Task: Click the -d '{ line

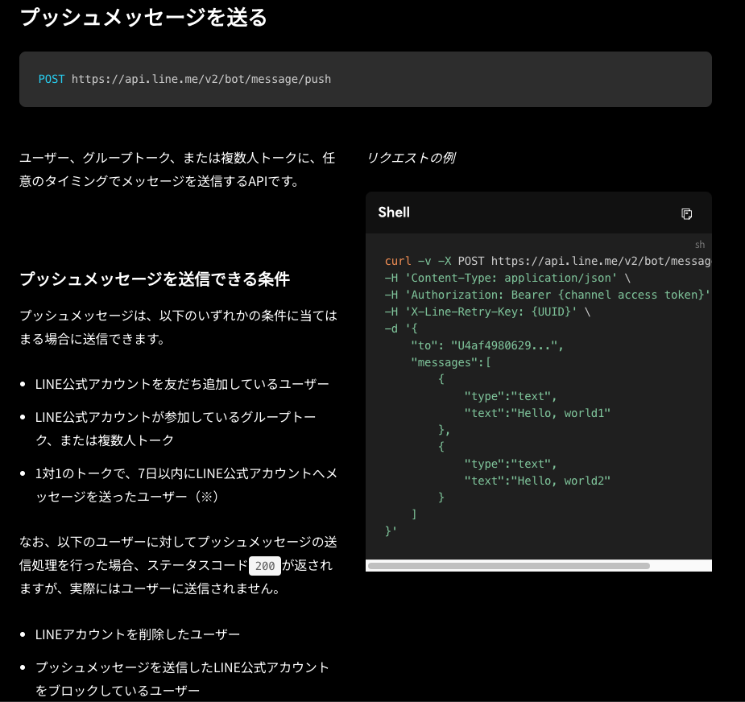Action: coord(401,328)
